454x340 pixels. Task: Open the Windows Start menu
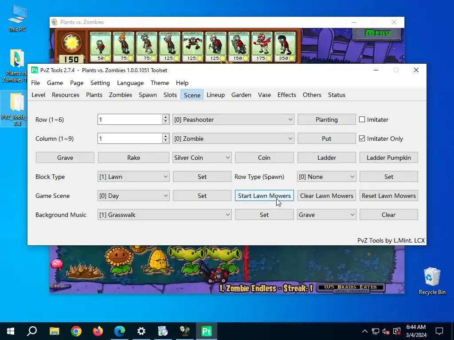[x=11, y=331]
